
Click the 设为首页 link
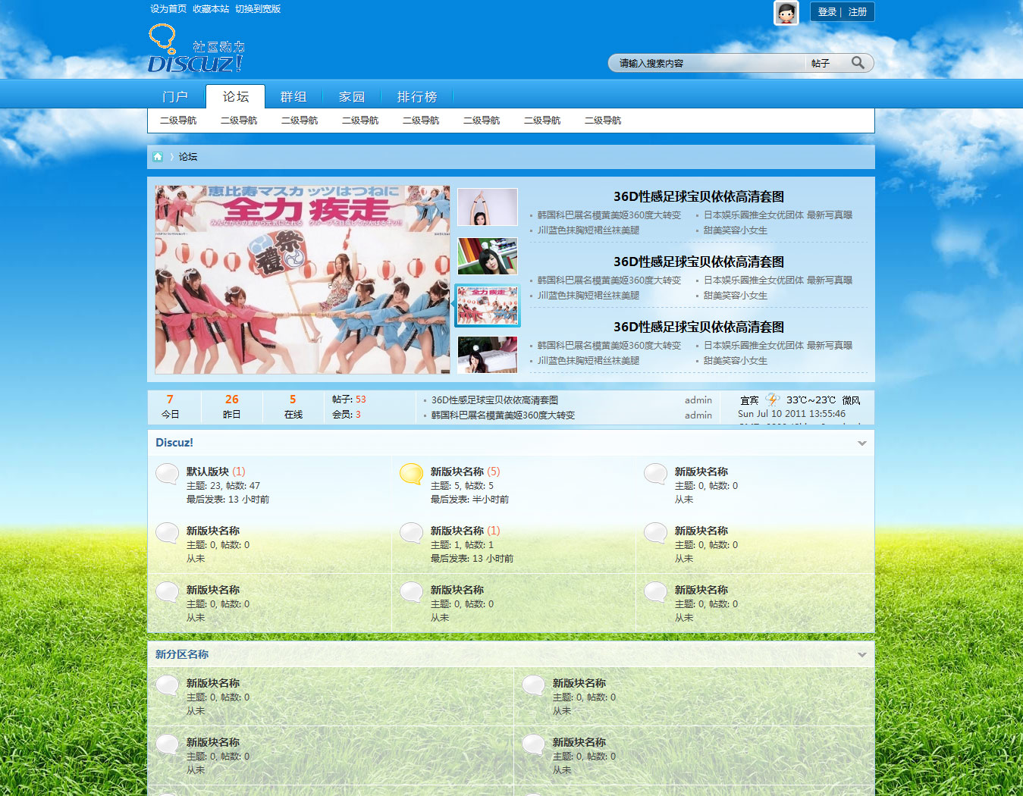point(168,9)
